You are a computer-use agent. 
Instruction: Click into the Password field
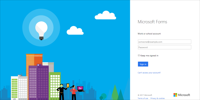point(164,47)
